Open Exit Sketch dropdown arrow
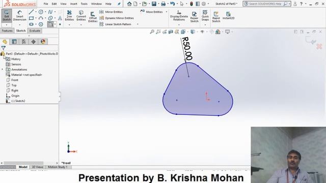326x183 pixels. click(x=7, y=25)
